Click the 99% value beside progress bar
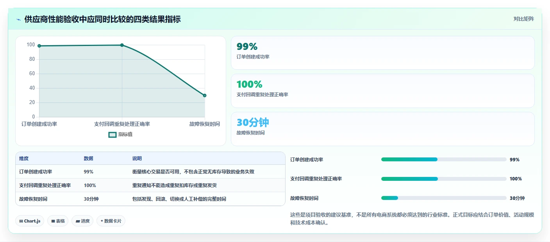This screenshot has width=550, height=242. pyautogui.click(x=514, y=160)
